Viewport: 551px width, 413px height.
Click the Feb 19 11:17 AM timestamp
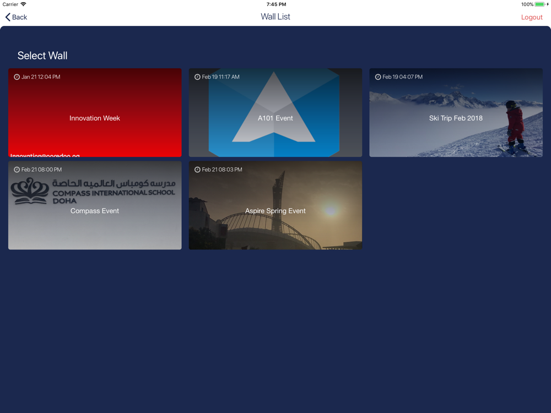[x=221, y=77]
